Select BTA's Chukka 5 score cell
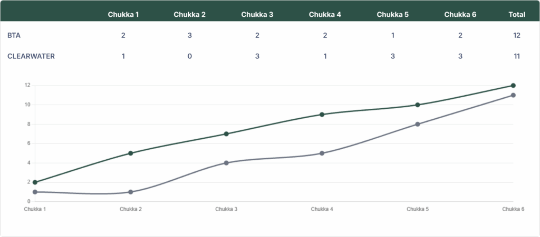The image size is (540, 237). (392, 35)
